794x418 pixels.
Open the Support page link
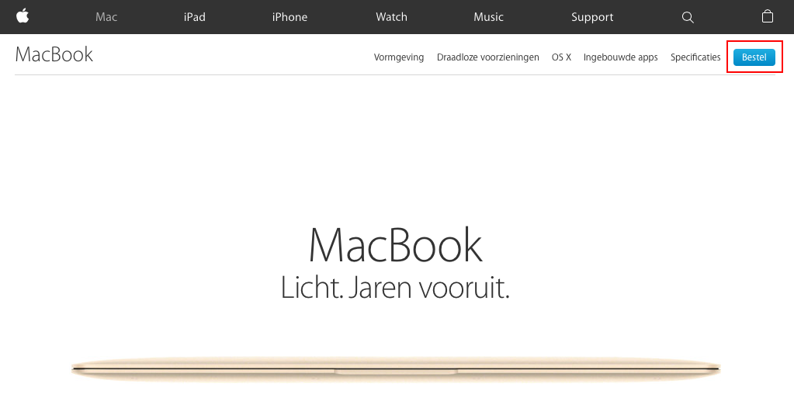point(592,17)
